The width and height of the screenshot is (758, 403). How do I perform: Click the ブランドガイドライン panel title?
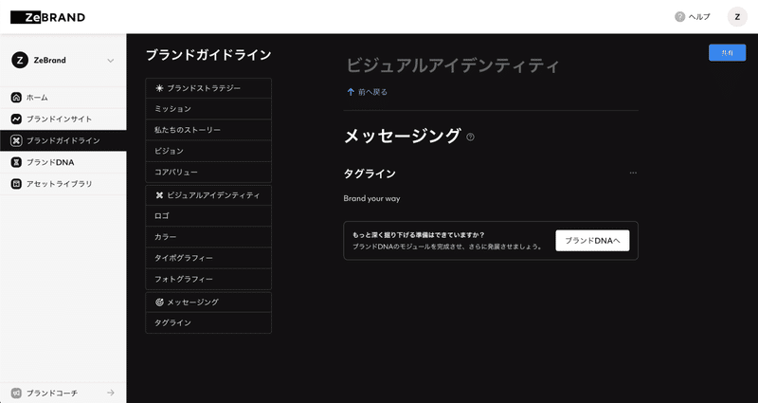208,55
